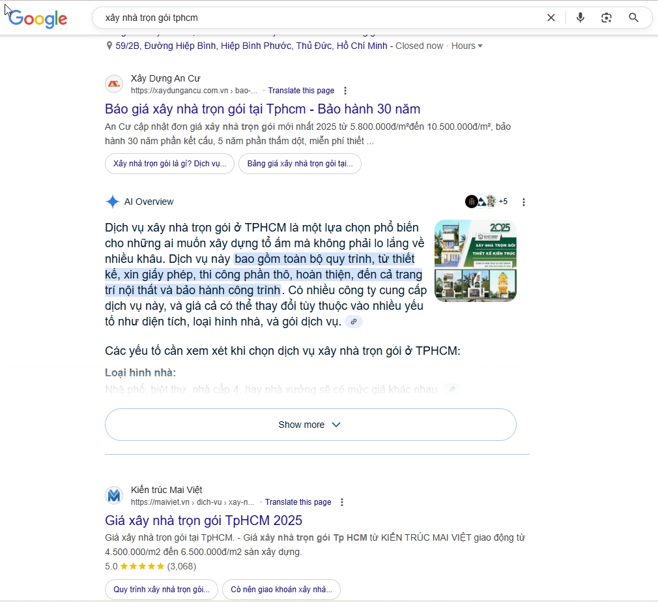The width and height of the screenshot is (658, 602).
Task: Open the AI Overview 2025 house thumbnail
Action: 476,260
